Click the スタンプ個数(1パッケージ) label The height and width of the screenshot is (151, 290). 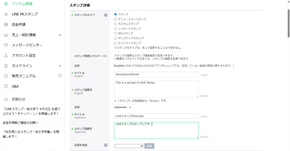pos(91,56)
